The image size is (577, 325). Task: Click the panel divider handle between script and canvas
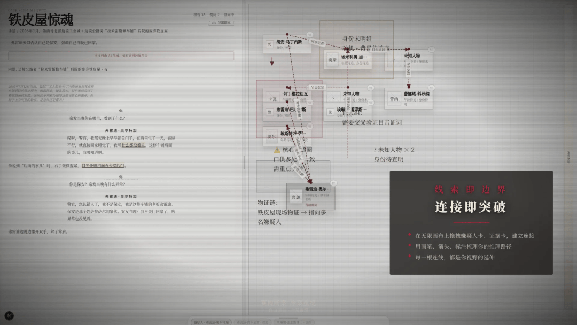coord(244,162)
